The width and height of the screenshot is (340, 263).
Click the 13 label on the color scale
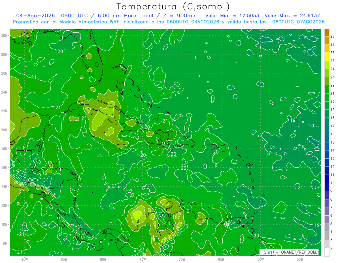pyautogui.click(x=333, y=159)
